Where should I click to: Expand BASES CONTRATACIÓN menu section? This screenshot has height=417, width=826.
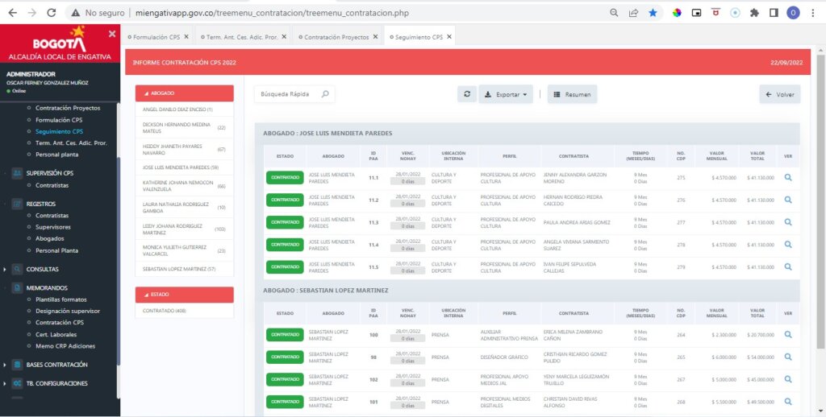point(57,365)
